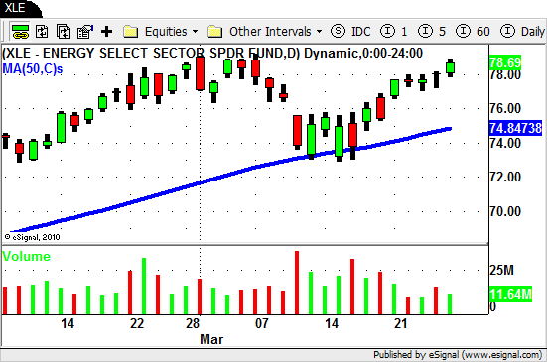Click the plus crosshair cursor icon
547x362 pixels.
(107, 32)
